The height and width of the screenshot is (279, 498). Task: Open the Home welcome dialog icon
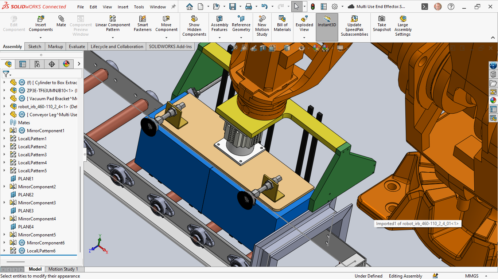point(189,7)
